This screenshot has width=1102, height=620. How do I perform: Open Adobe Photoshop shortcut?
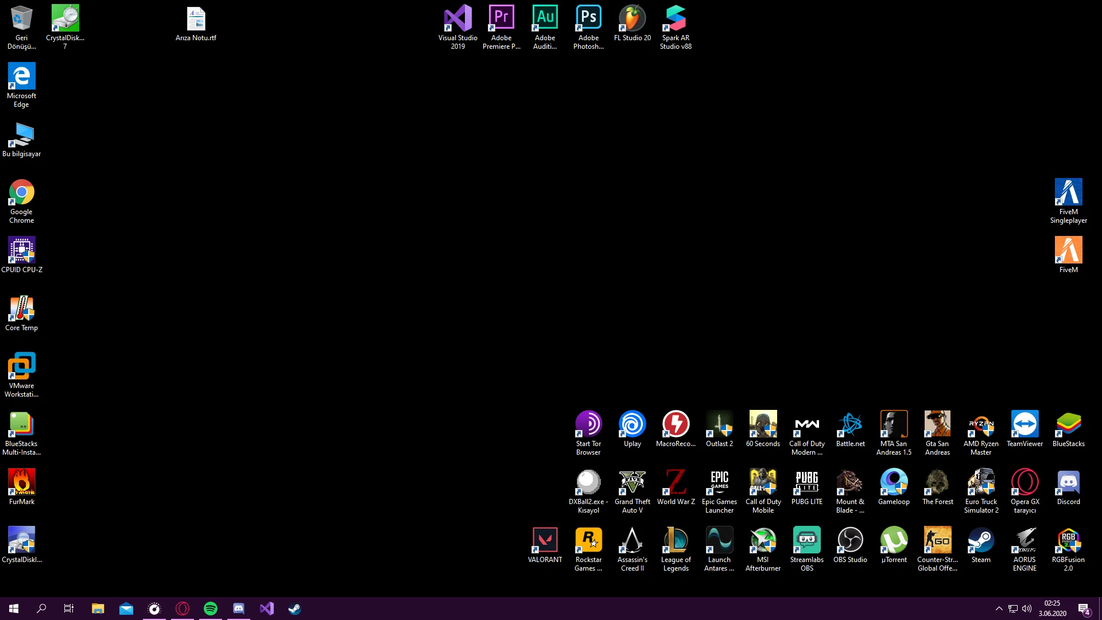pyautogui.click(x=588, y=18)
